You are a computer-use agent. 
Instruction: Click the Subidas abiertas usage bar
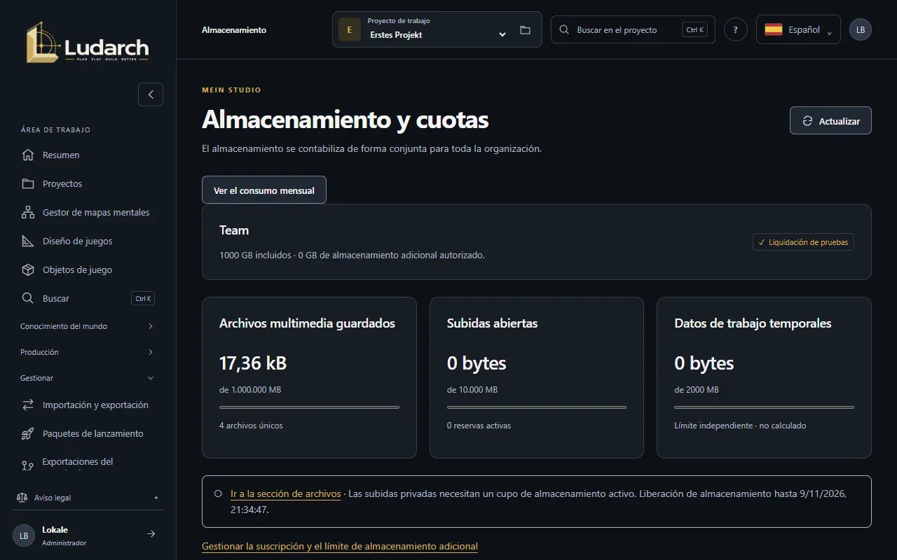point(537,407)
